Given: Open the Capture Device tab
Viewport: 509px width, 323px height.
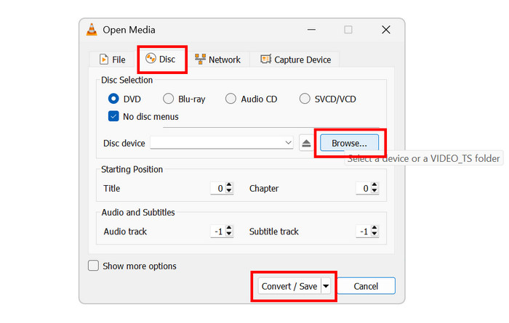Looking at the screenshot, I should (x=295, y=60).
